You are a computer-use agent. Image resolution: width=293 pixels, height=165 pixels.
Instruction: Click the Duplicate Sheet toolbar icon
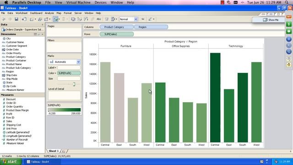(40, 19)
